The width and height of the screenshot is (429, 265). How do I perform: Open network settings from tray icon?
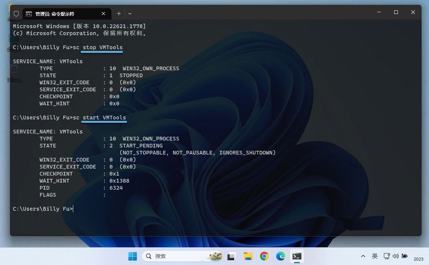(386, 256)
